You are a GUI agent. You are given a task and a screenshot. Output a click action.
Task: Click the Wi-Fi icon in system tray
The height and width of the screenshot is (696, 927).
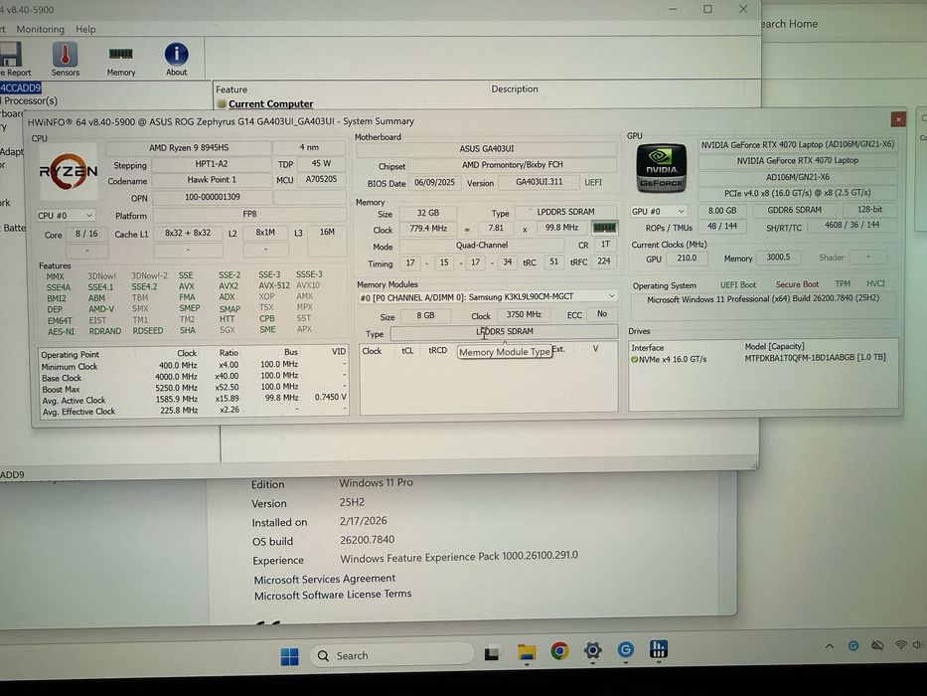click(x=900, y=644)
